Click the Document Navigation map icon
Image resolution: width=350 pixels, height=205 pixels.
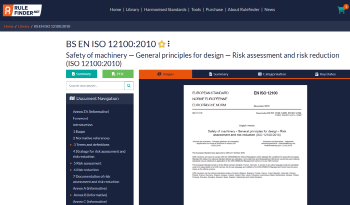(72, 98)
